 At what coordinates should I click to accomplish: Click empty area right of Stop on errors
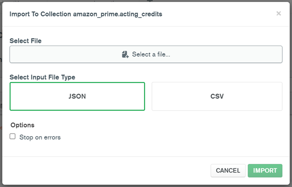tap(168, 137)
